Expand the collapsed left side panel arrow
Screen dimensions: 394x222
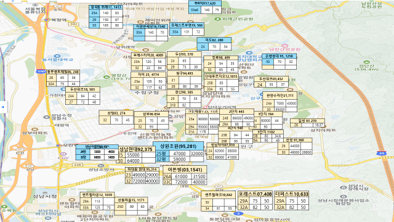click(x=2, y=107)
